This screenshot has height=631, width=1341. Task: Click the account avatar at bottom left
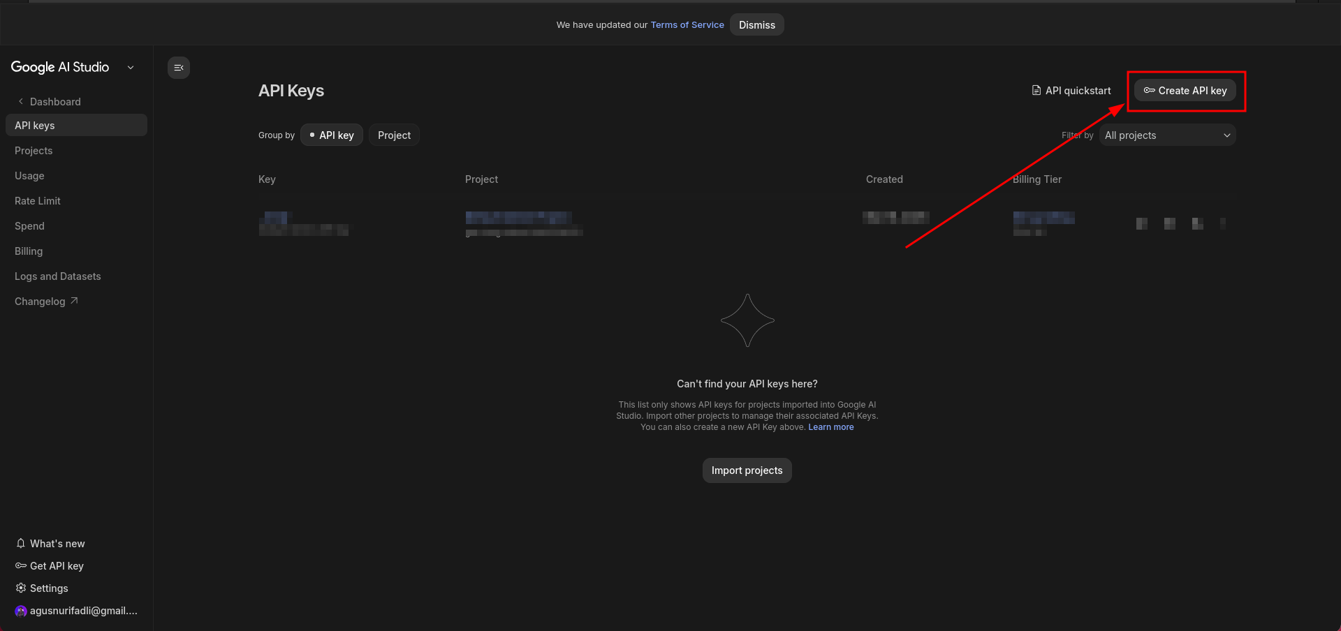tap(21, 611)
